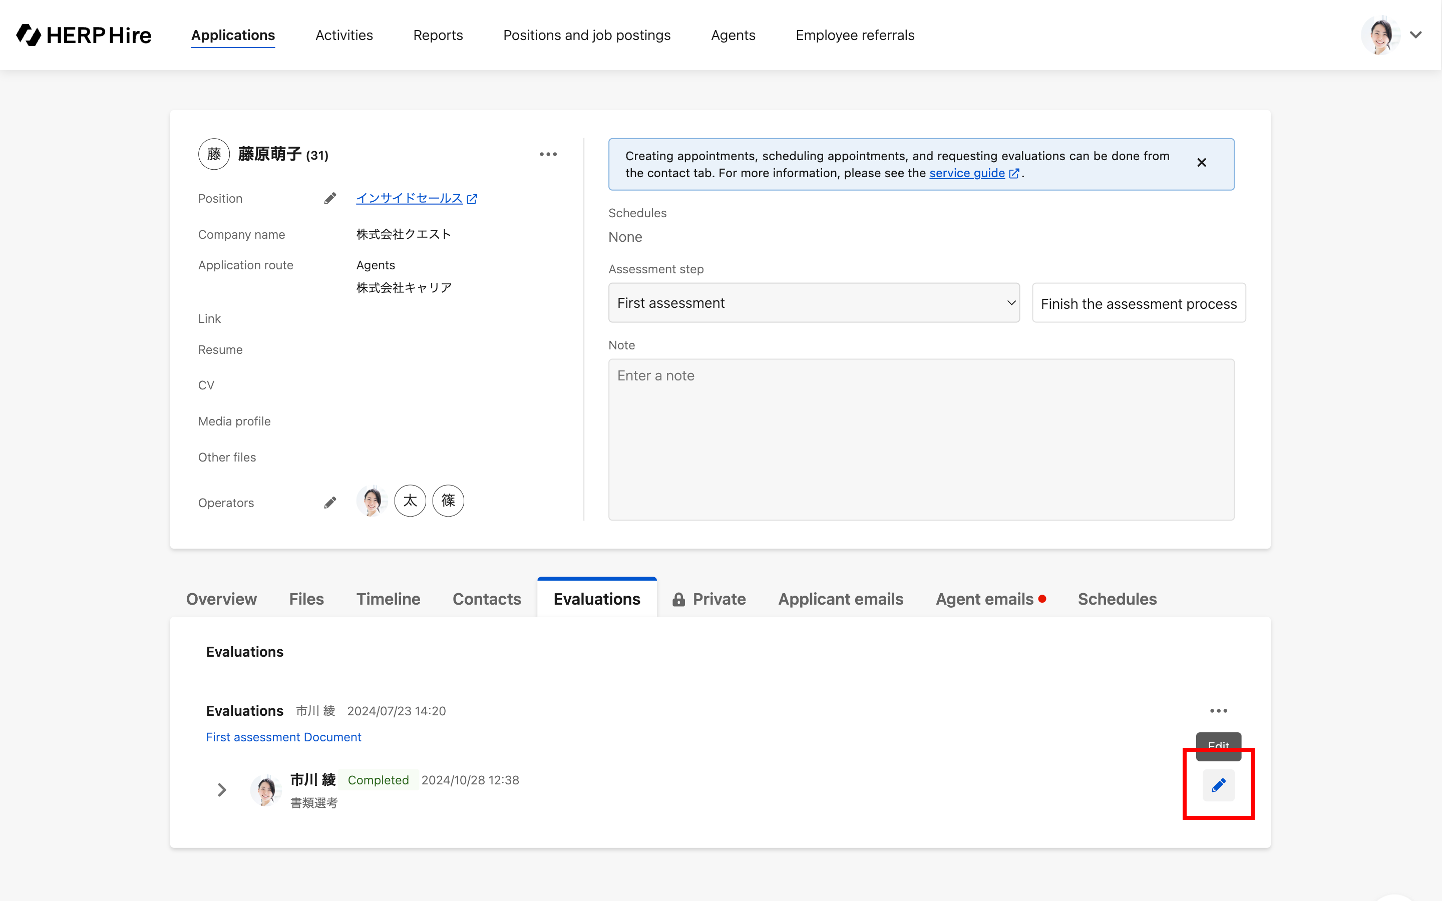Go to Reports in the top navigation
Viewport: 1442px width, 901px height.
point(438,35)
